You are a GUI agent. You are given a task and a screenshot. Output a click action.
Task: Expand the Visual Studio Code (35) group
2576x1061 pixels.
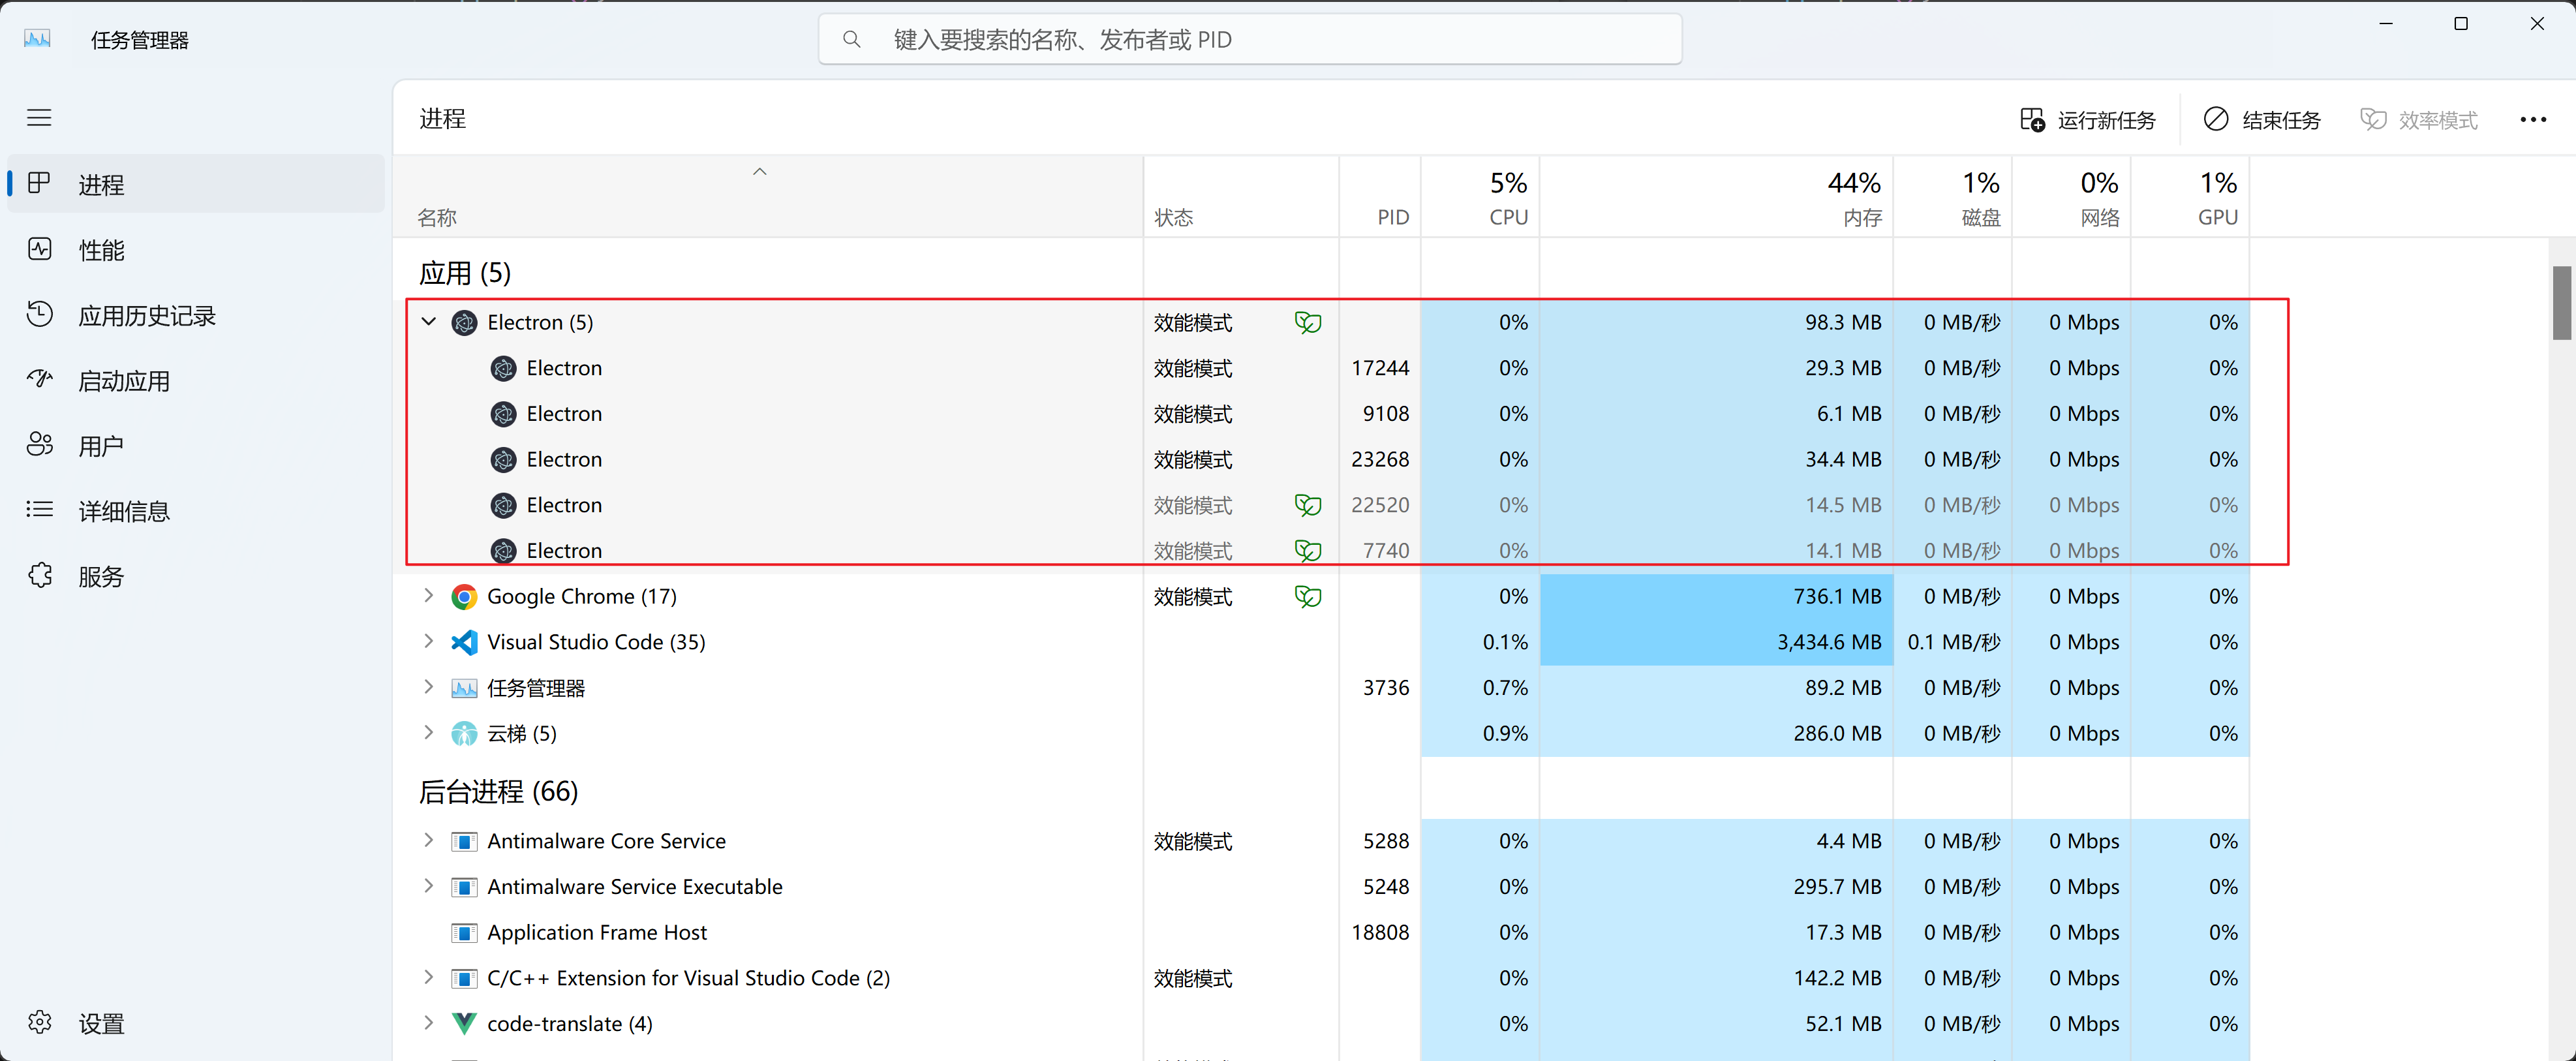(429, 641)
